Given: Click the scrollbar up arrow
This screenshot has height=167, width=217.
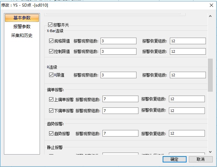Looking at the screenshot, I should [x=210, y=16].
